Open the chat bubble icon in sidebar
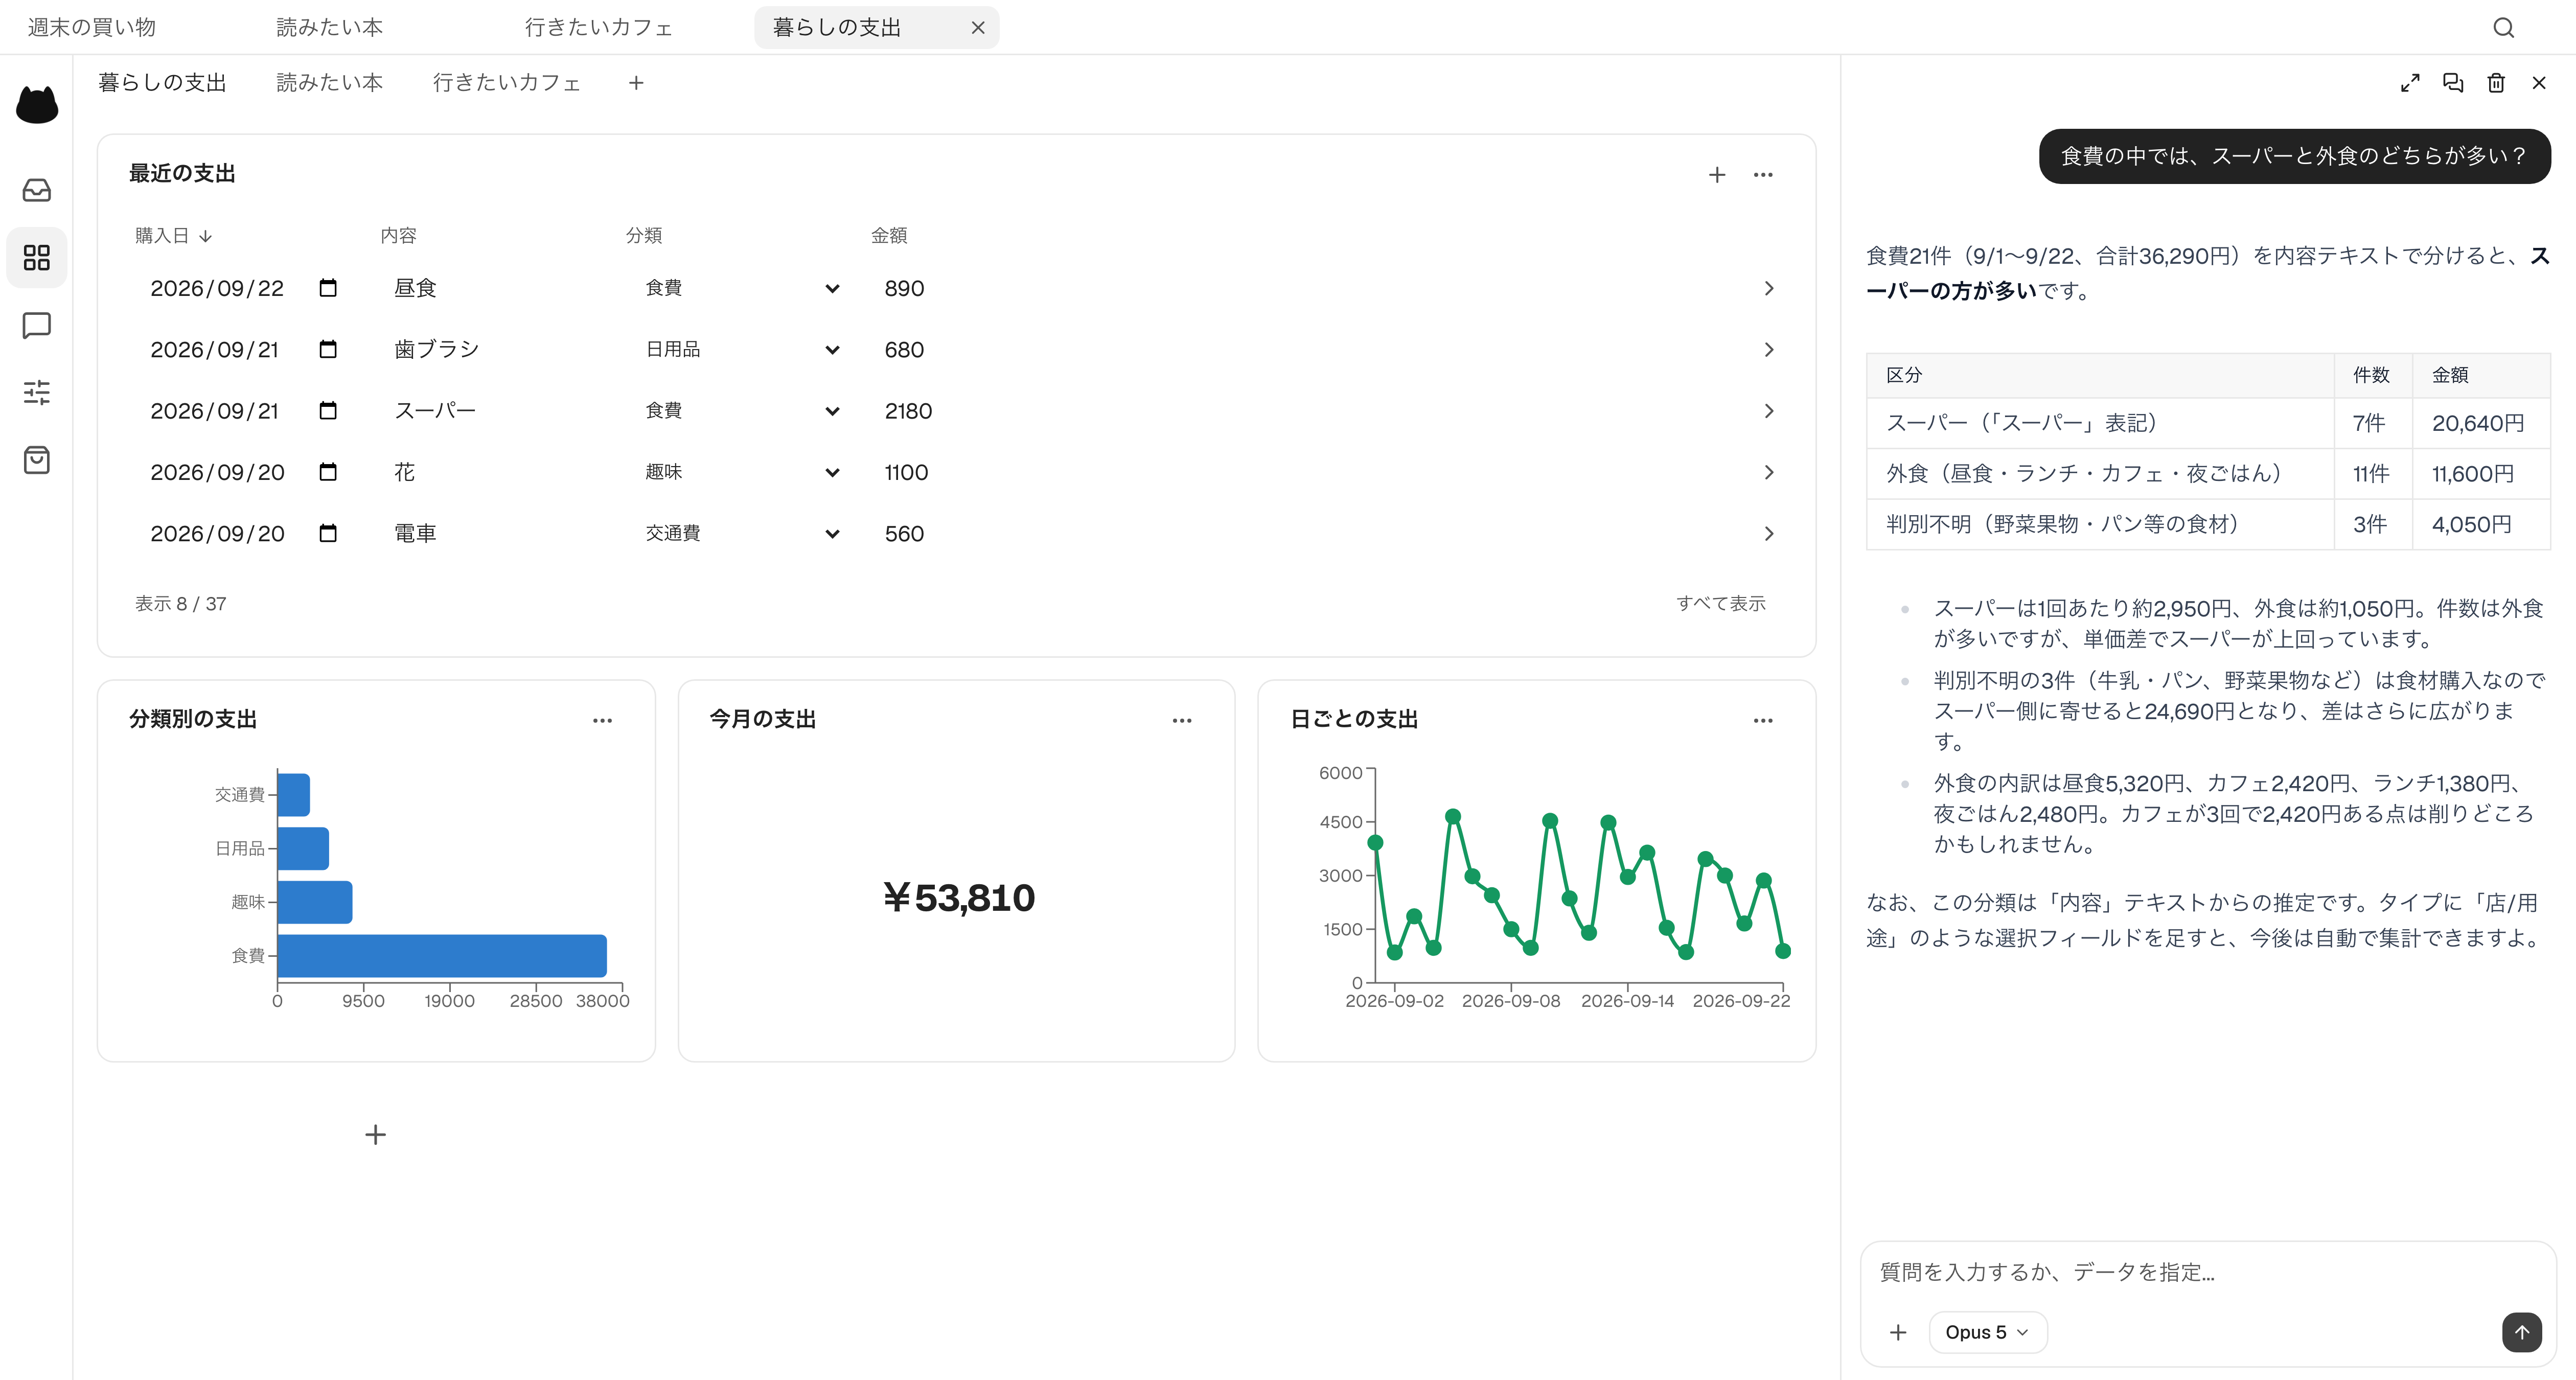This screenshot has width=2576, height=1380. 37,325
